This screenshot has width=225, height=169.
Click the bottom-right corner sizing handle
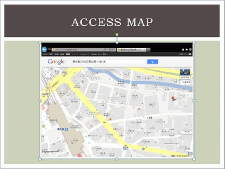[x=194, y=159]
